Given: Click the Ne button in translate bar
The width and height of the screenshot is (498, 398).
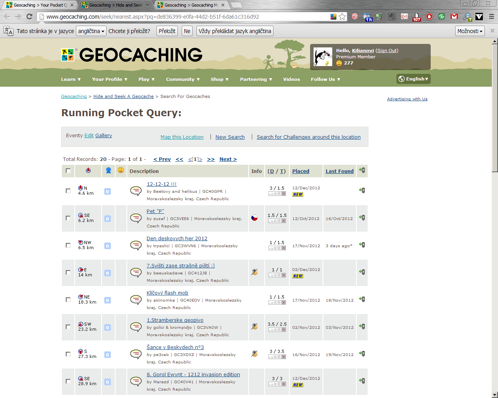Looking at the screenshot, I should (187, 31).
